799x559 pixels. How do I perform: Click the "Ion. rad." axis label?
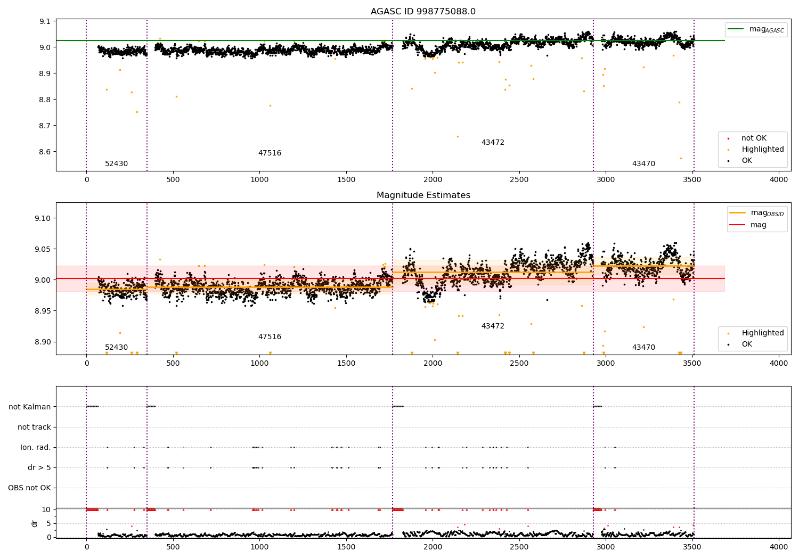pos(36,447)
